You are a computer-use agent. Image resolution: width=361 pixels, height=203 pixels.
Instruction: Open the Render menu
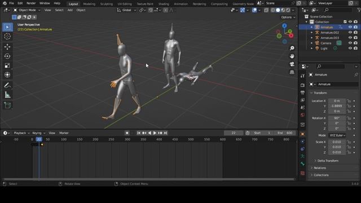(x=31, y=3)
